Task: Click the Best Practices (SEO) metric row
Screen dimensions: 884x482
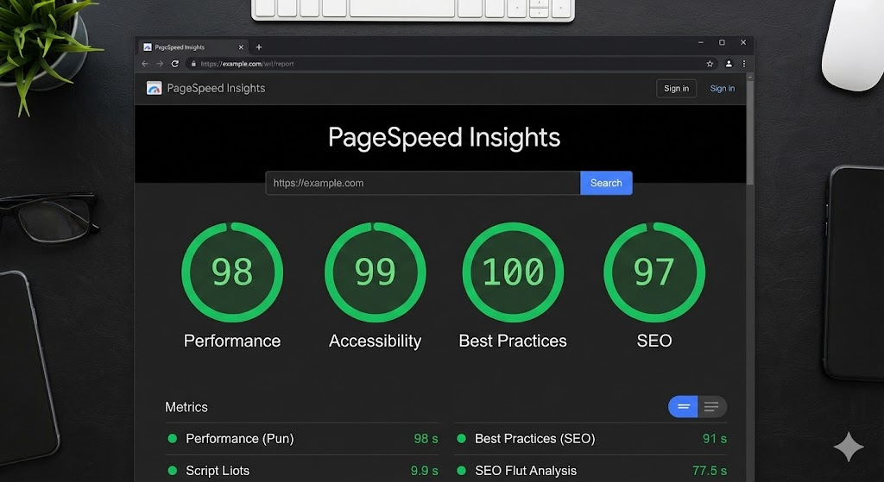Action: [x=590, y=439]
